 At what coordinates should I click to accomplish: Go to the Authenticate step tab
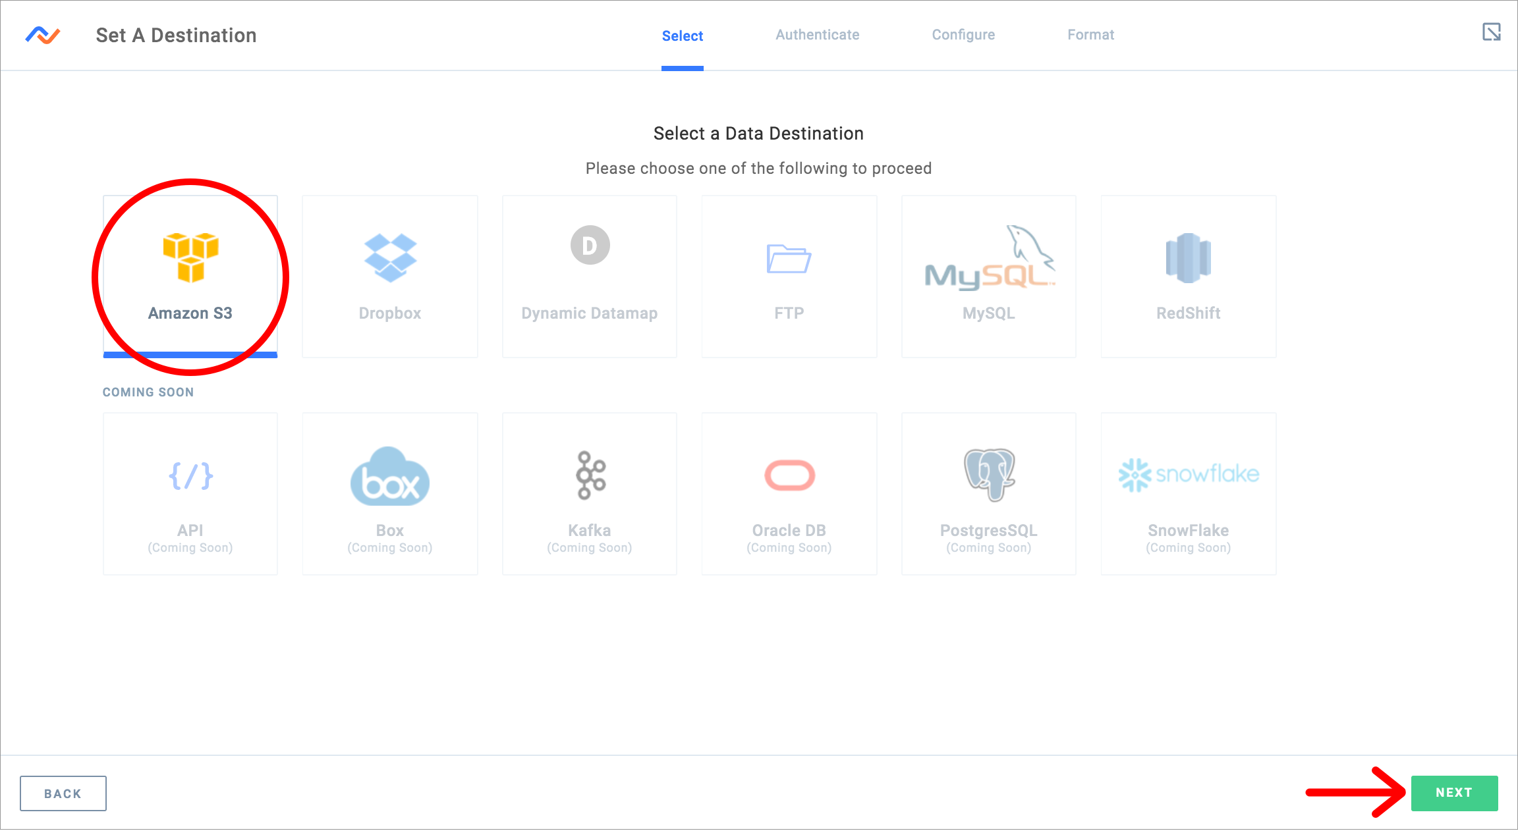[818, 35]
